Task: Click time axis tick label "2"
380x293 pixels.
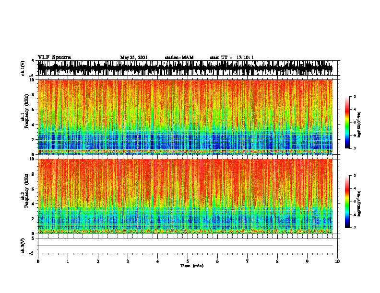Action: coord(98,261)
